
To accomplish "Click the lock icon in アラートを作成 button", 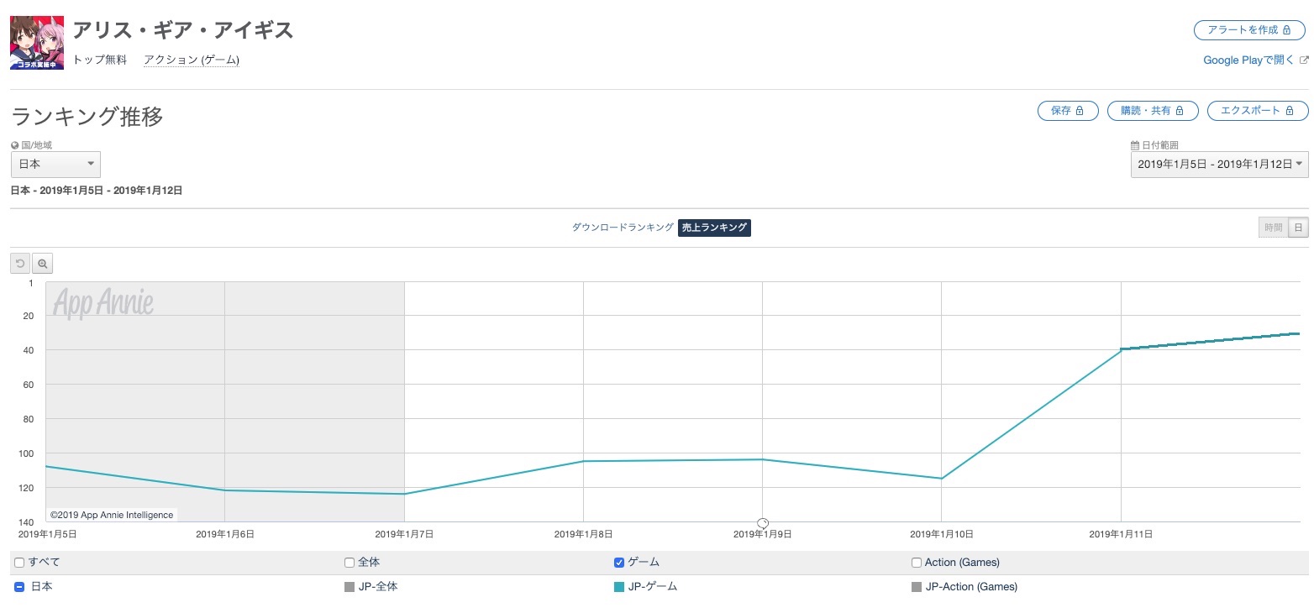I will pos(1287,30).
